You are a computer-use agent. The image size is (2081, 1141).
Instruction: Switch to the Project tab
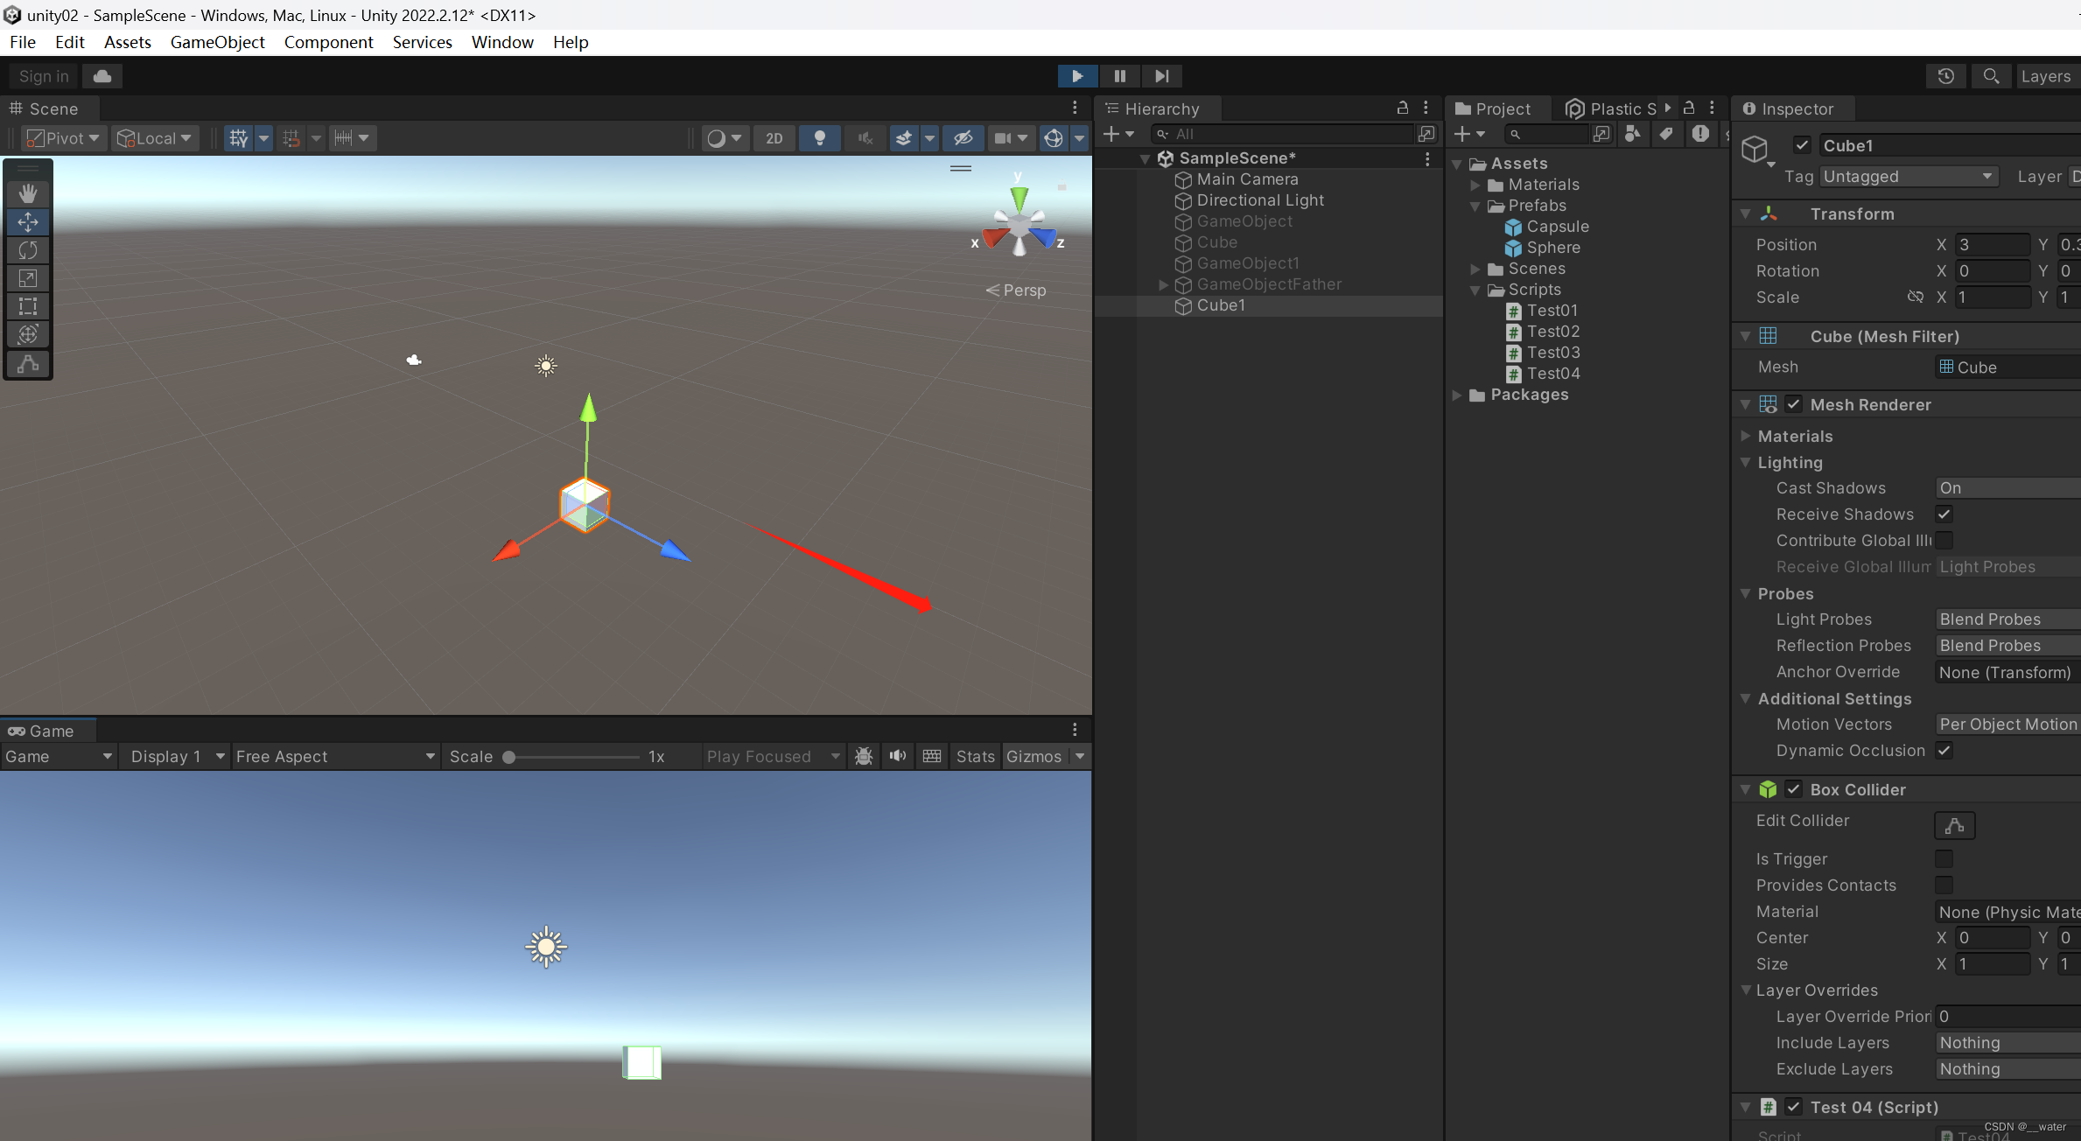pos(1493,108)
